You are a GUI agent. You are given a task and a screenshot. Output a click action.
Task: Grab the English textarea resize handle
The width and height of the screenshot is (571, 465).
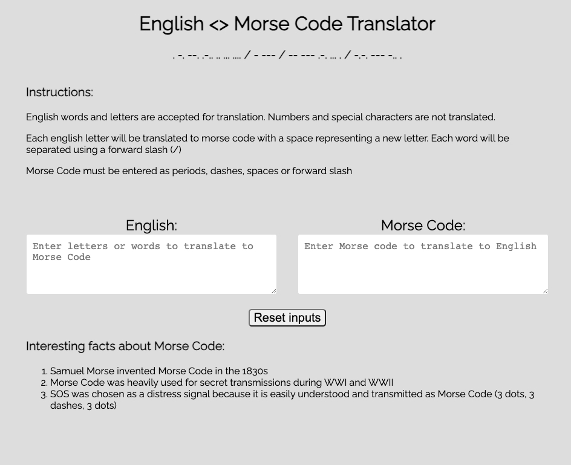click(x=273, y=291)
